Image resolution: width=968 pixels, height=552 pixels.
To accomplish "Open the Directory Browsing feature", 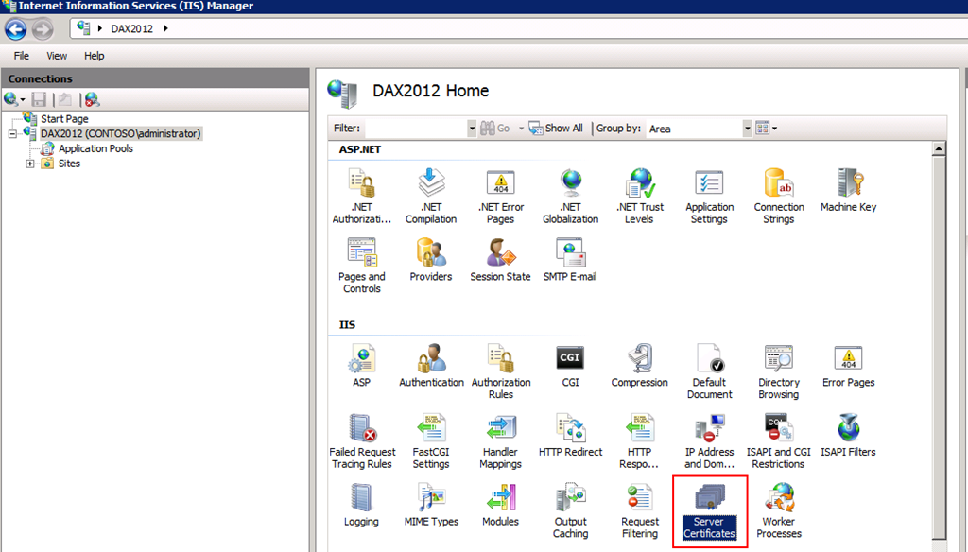I will (779, 371).
